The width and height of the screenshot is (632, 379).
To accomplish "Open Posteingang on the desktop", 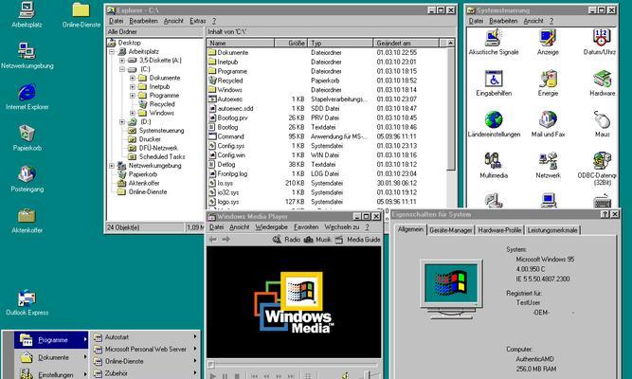I will pyautogui.click(x=27, y=179).
